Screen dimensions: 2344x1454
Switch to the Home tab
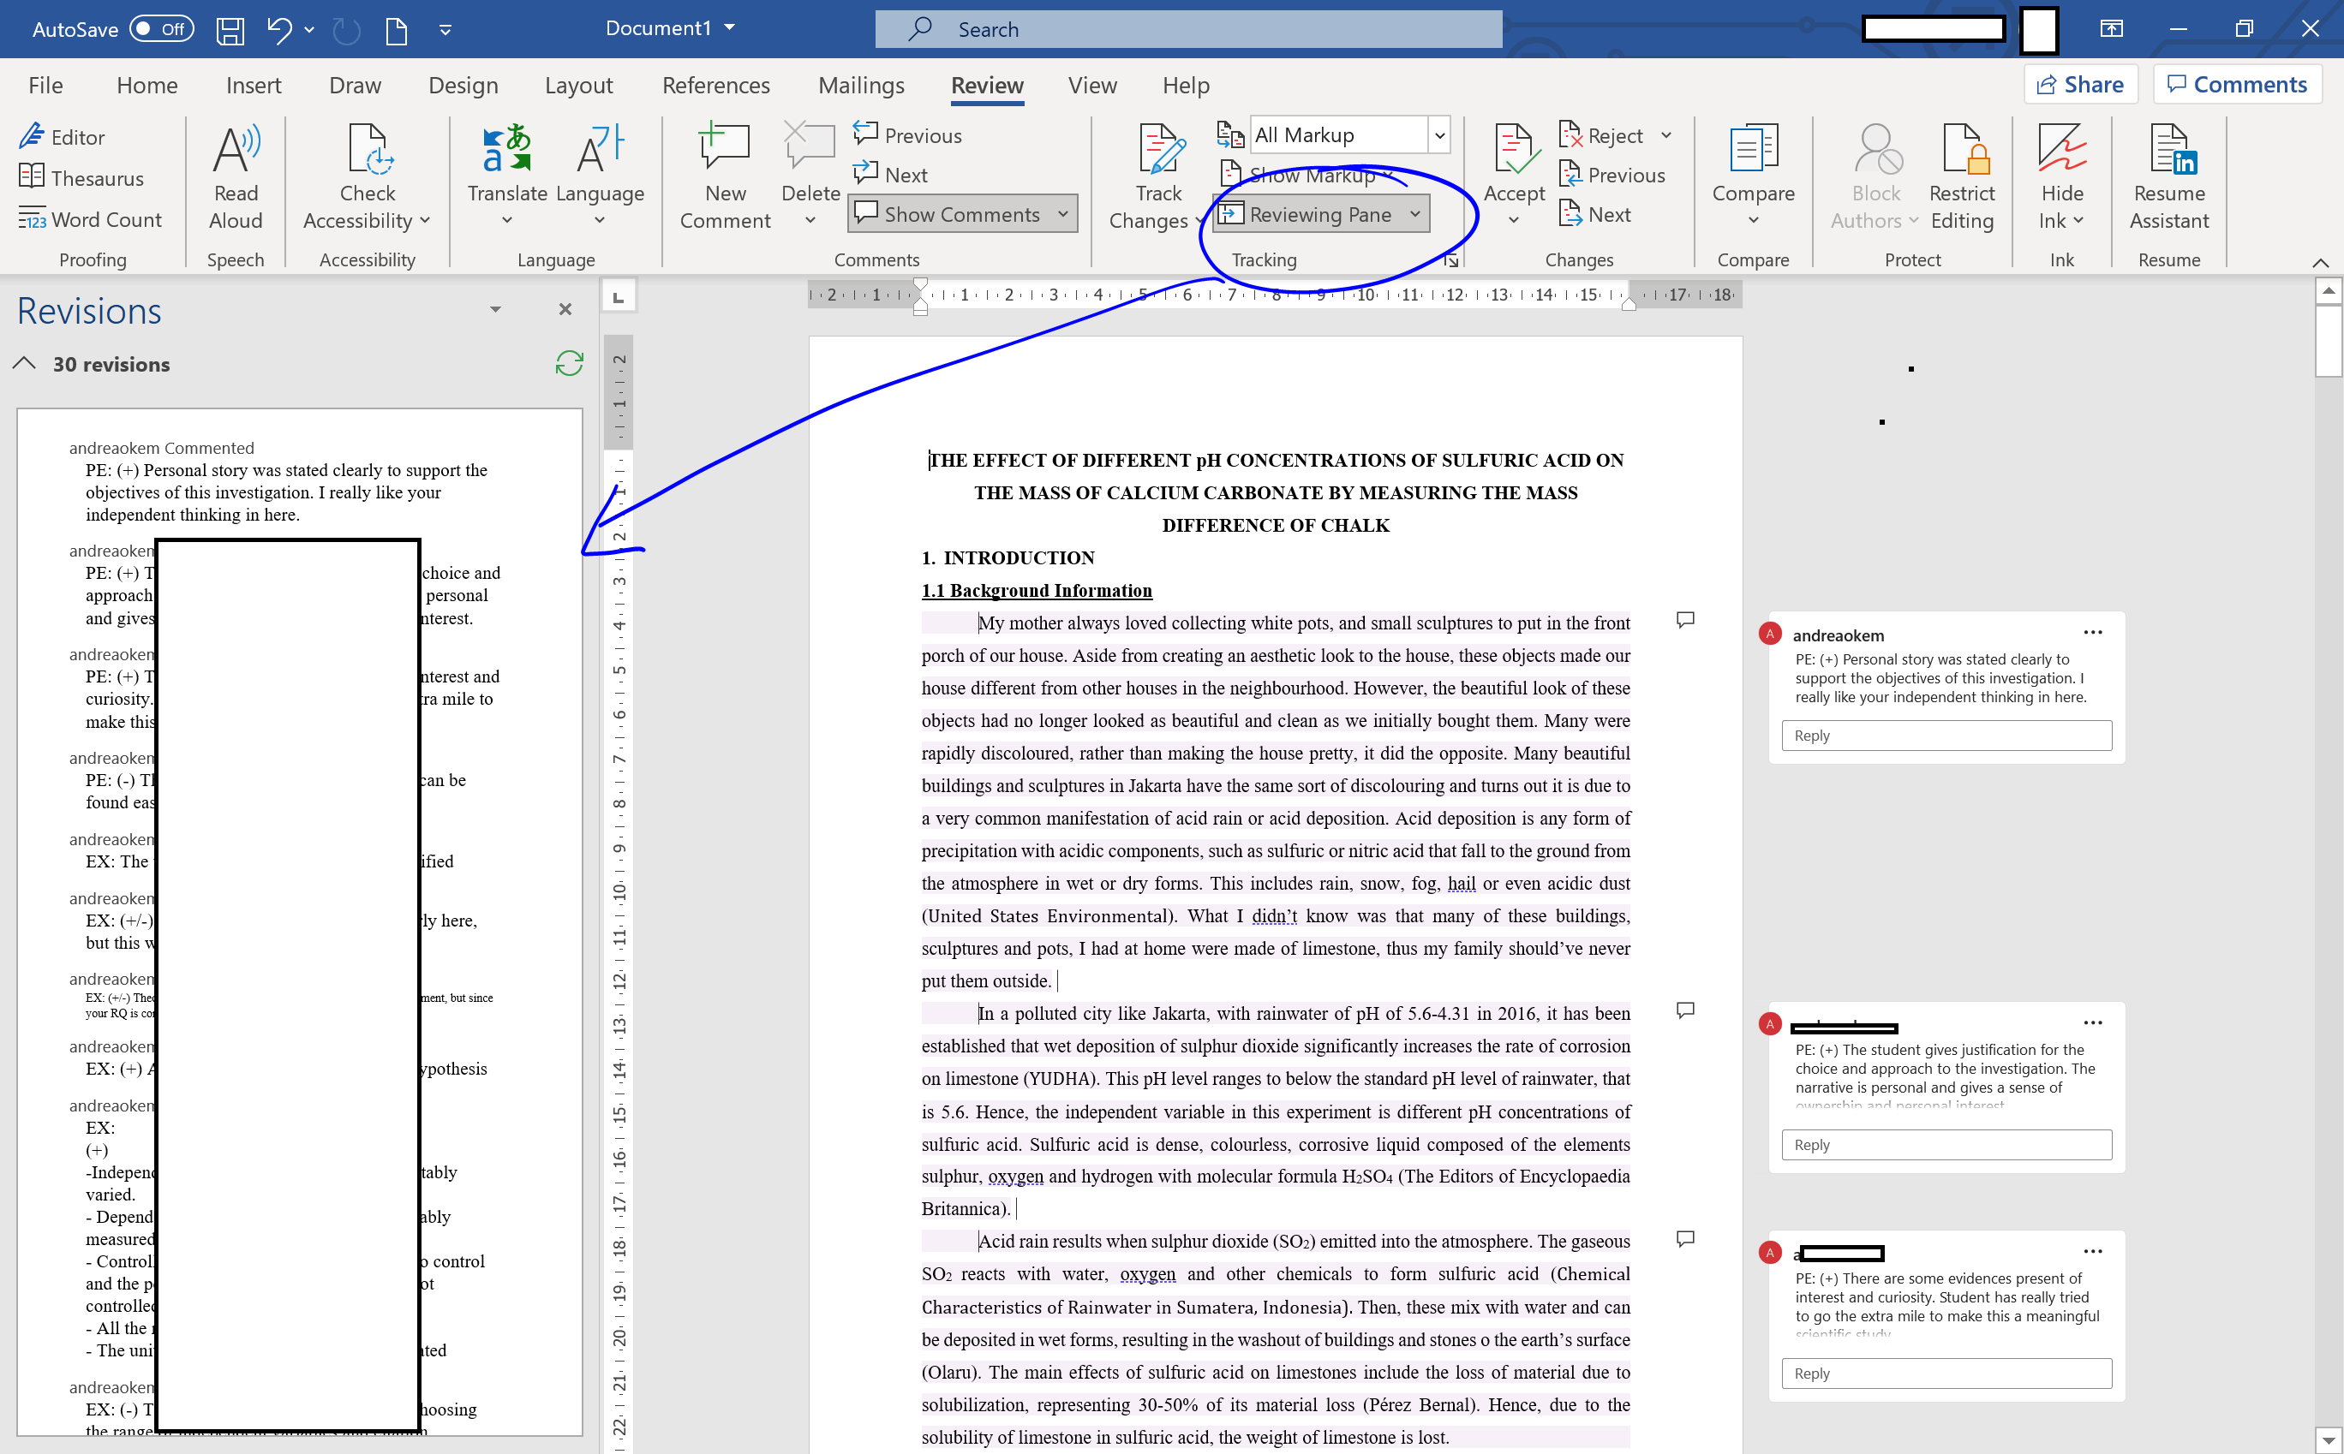147,86
